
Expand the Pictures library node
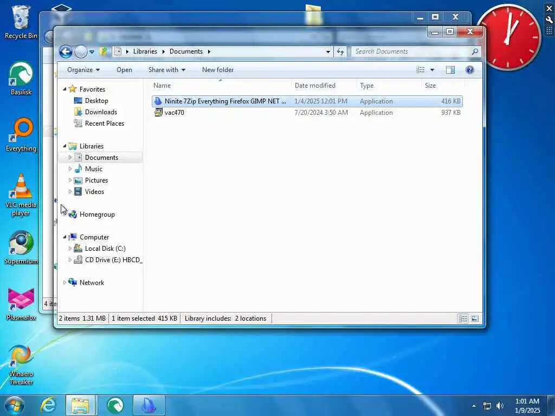tap(70, 180)
